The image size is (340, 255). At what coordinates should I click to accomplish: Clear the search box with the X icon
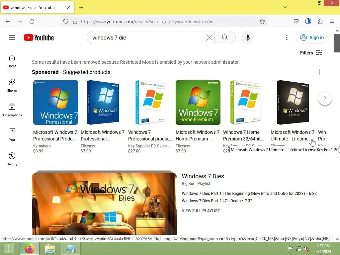pos(209,38)
